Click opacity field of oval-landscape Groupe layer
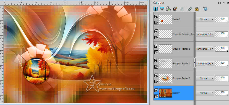229x105 pixels. coord(221,78)
